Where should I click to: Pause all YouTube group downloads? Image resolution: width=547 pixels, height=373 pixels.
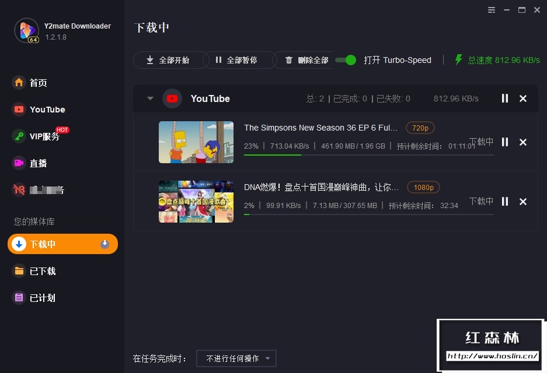click(x=504, y=98)
